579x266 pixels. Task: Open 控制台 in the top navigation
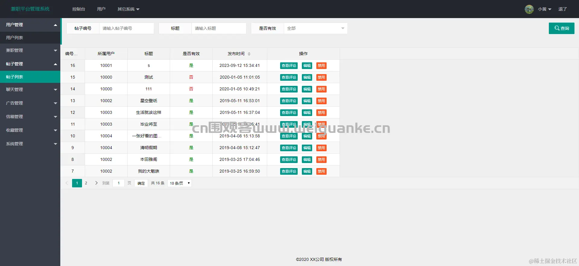pyautogui.click(x=79, y=9)
